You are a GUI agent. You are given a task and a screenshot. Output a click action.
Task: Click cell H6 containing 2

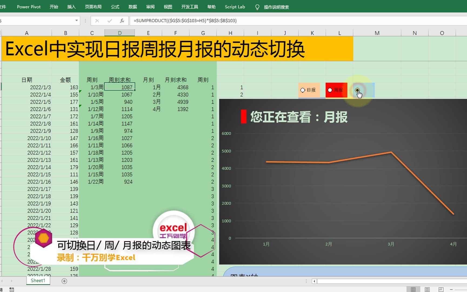(230, 94)
